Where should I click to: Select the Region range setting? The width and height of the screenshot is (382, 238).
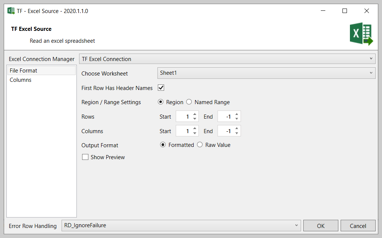pos(161,102)
